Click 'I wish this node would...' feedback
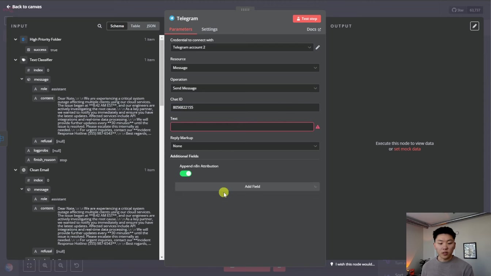The image size is (491, 276). tap(353, 264)
